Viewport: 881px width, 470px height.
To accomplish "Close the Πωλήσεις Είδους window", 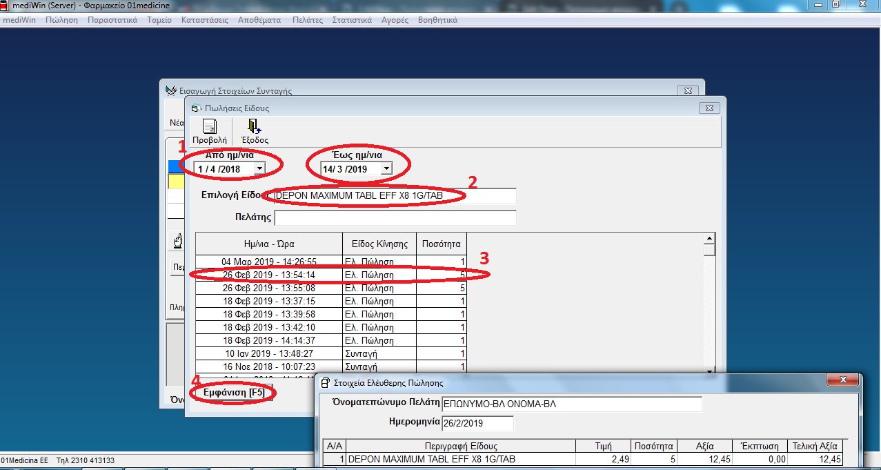I will click(709, 108).
